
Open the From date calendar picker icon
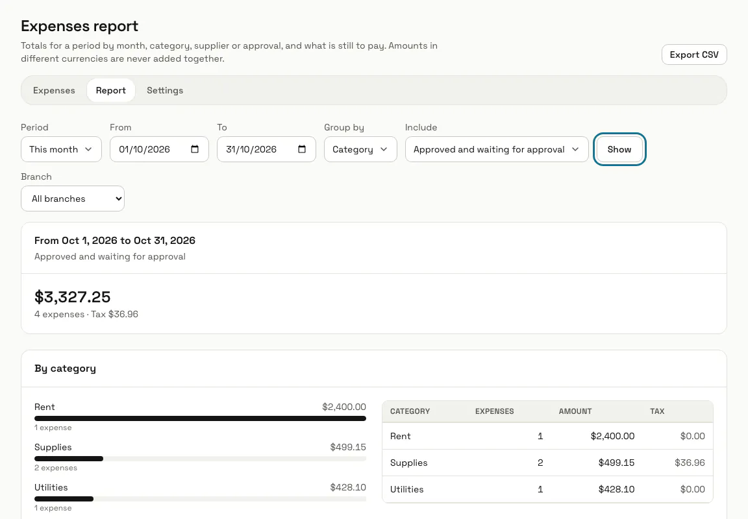click(x=195, y=149)
